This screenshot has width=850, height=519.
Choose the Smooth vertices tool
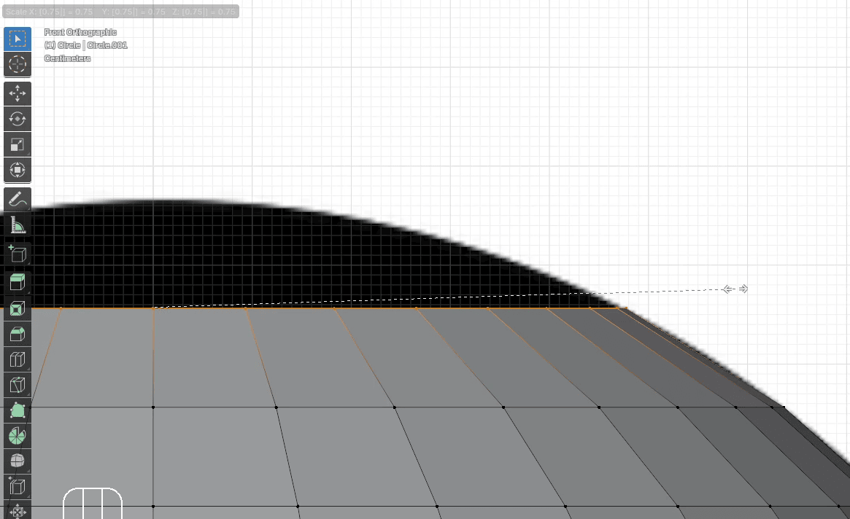tap(18, 461)
